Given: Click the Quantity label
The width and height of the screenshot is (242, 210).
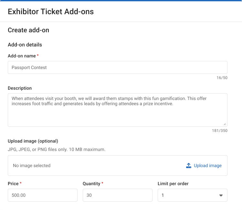Looking at the screenshot, I should click(x=91, y=184).
